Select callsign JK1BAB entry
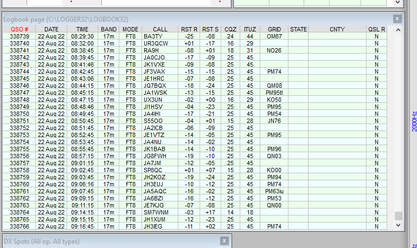The image size is (417, 248). (x=160, y=149)
